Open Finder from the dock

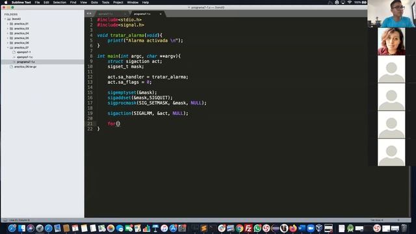pyautogui.click(x=21, y=228)
